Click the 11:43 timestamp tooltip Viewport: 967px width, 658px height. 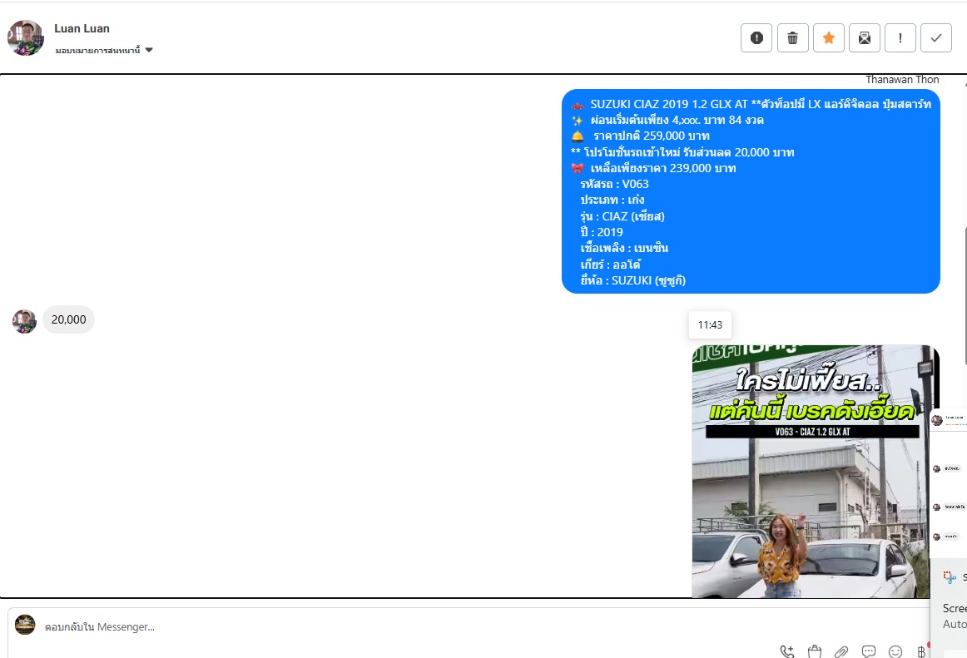[x=710, y=325]
